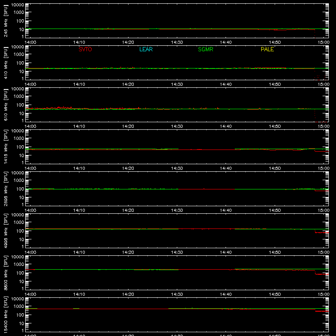Click 14:40 under the 410 MHz panel
The height and width of the screenshot is (336, 336).
tap(226, 84)
